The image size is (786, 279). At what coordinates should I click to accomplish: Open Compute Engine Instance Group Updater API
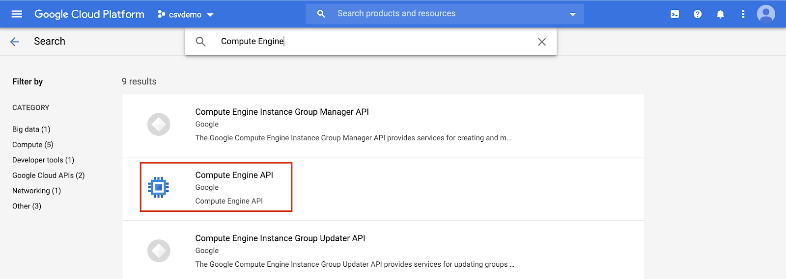(280, 238)
